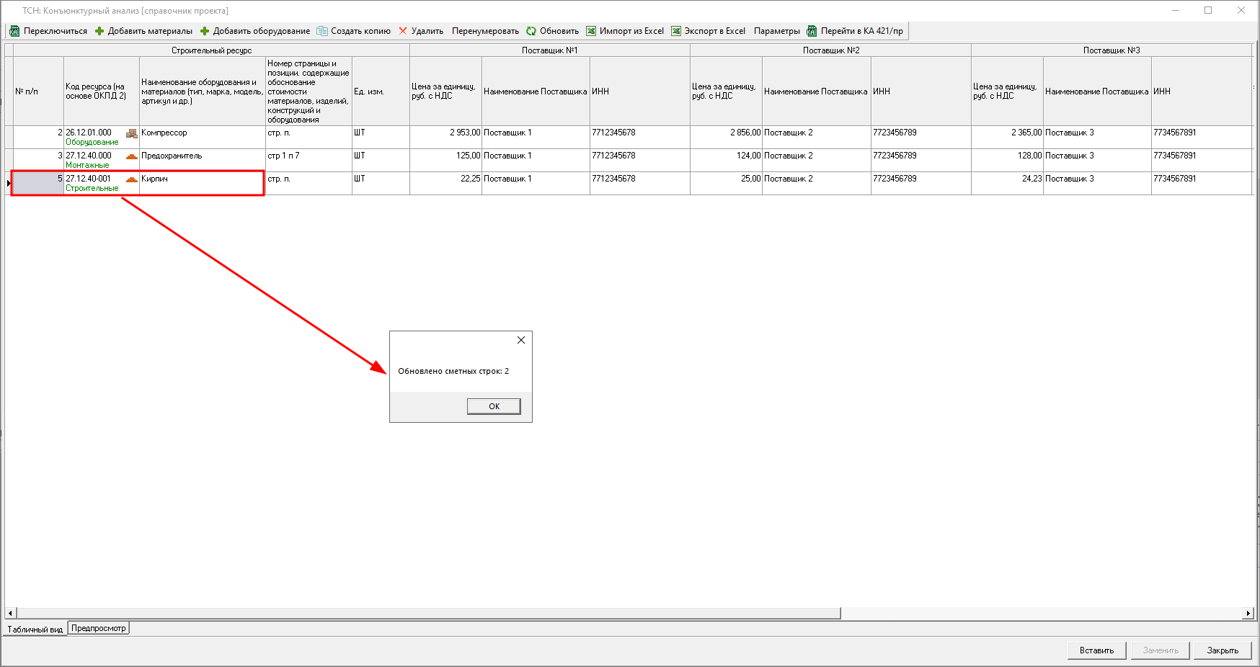Close the message dialog with X
Screen dimensions: 1260x667
pos(521,340)
